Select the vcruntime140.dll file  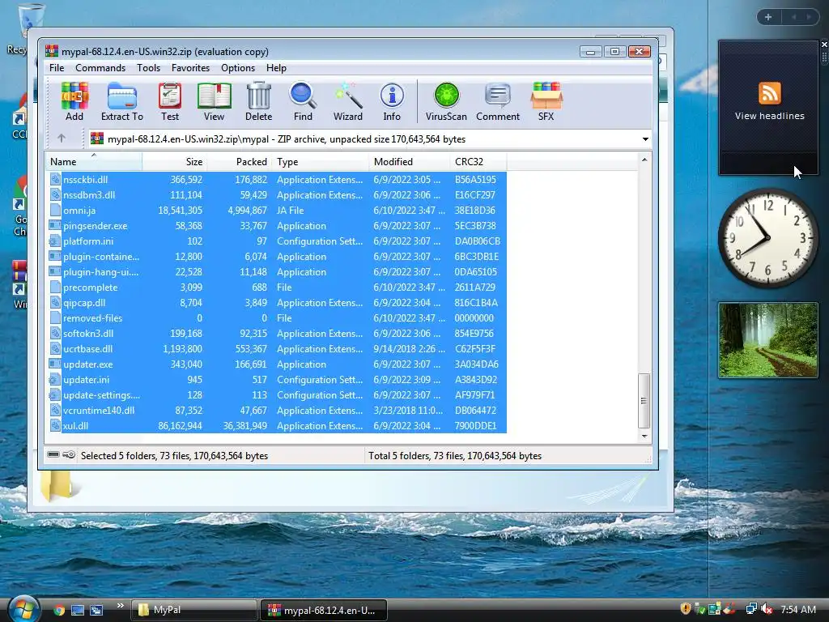click(278, 410)
